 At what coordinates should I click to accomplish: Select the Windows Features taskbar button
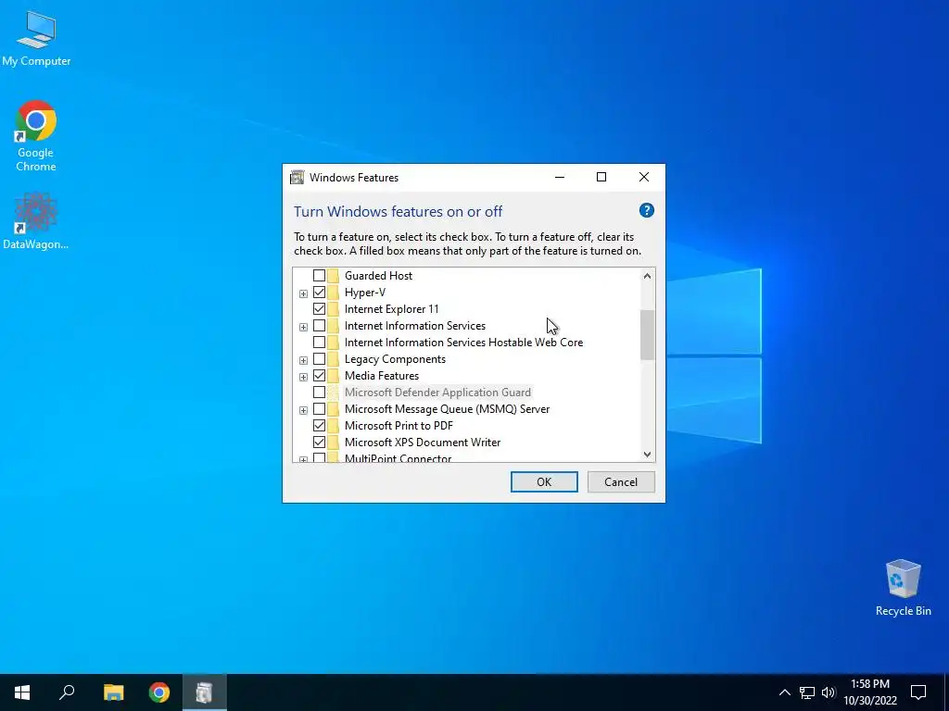[205, 692]
